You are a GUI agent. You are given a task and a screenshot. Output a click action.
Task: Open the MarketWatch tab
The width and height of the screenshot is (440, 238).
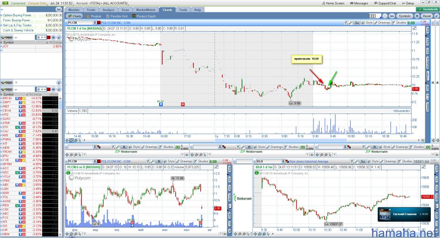click(146, 10)
